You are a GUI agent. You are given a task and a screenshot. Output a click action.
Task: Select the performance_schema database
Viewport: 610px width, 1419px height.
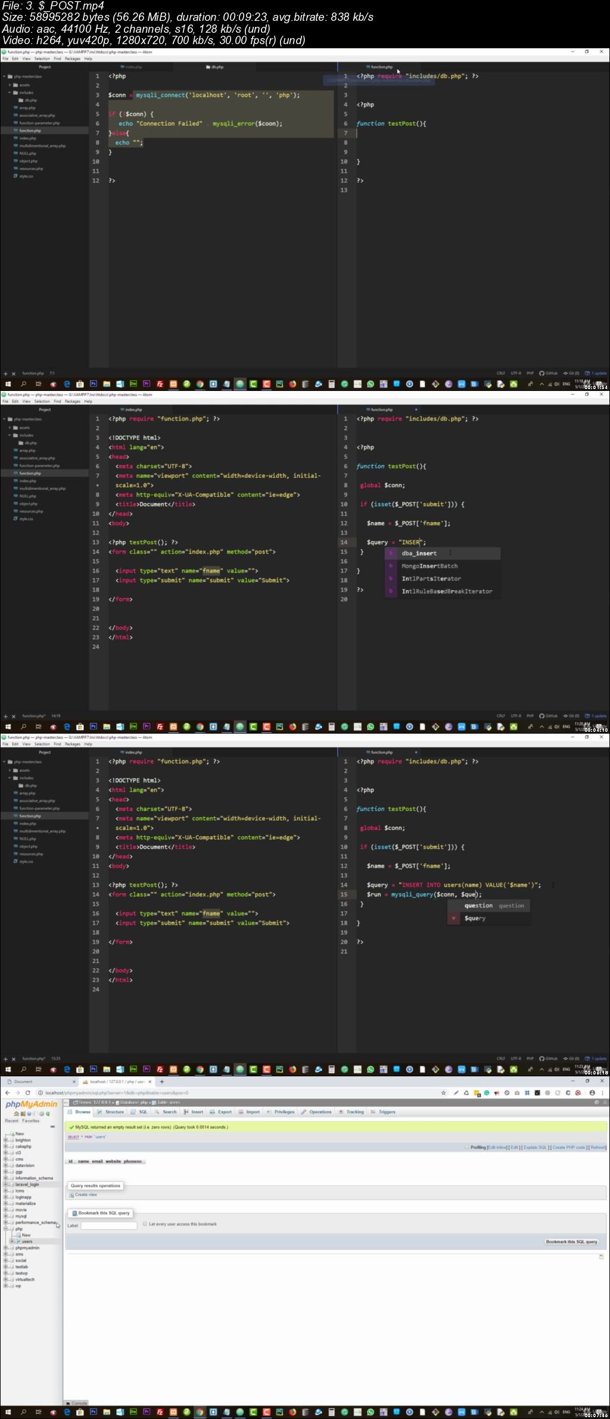35,1222
